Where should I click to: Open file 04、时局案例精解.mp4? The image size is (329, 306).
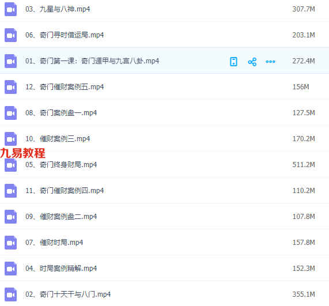coord(61,269)
